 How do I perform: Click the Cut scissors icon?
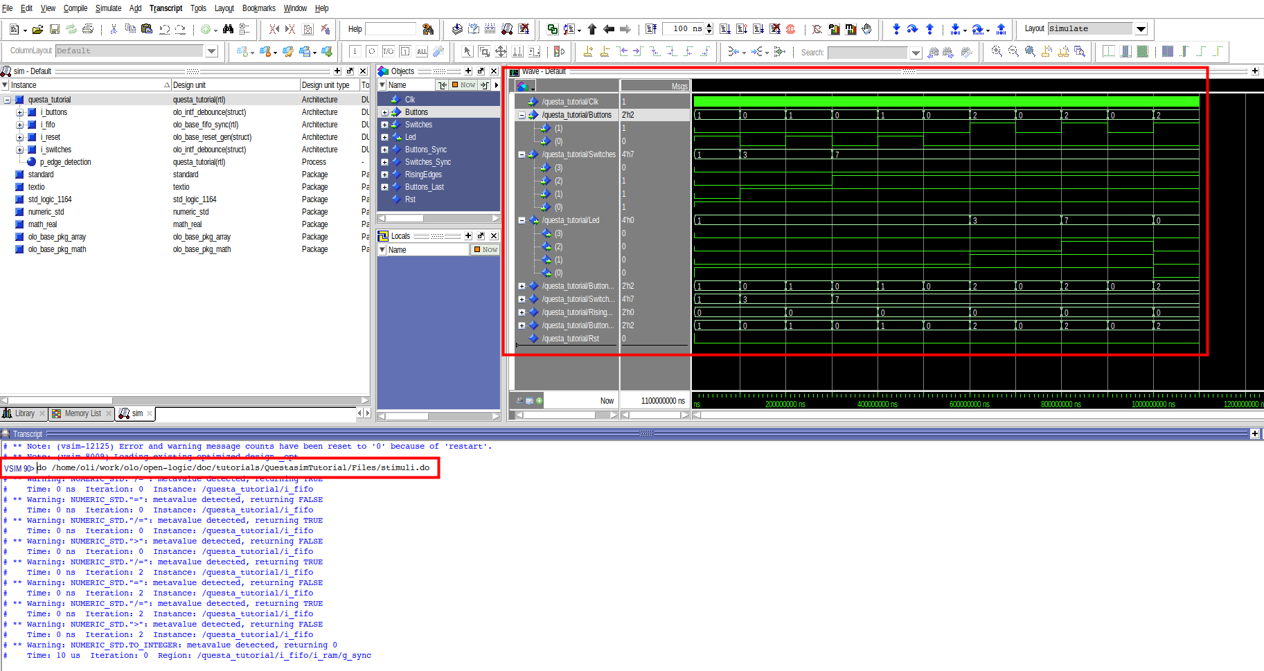[114, 29]
